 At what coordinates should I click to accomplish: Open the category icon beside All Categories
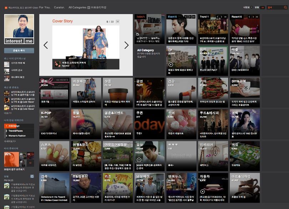88,7
